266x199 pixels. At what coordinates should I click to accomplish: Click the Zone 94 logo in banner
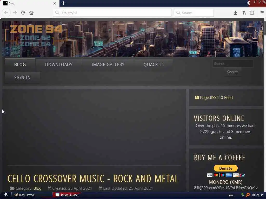click(36, 35)
